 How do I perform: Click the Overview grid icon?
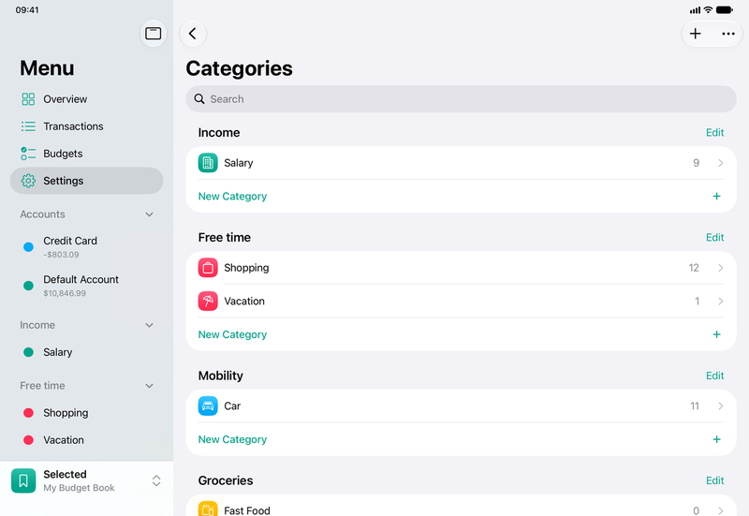28,99
